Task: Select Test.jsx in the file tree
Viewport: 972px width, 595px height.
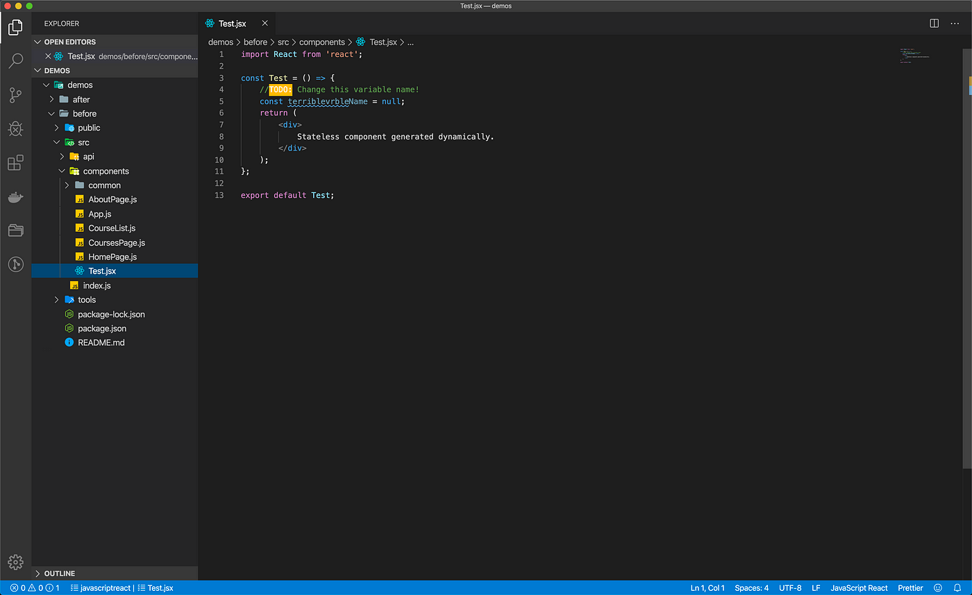Action: (x=115, y=271)
